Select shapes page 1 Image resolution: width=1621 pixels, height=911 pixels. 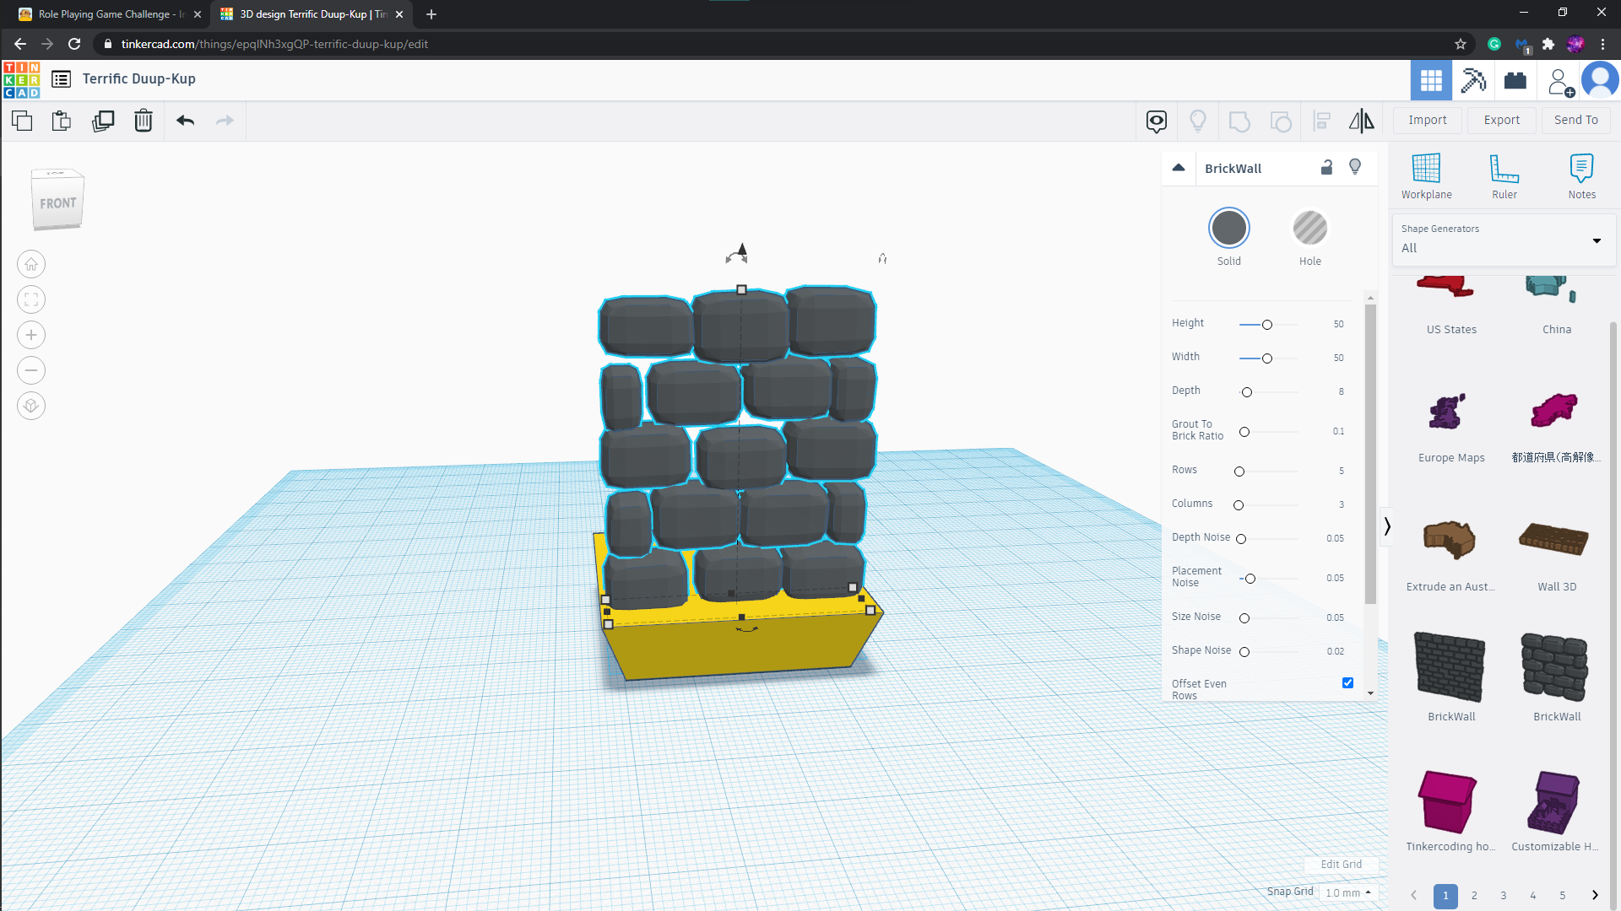pyautogui.click(x=1445, y=896)
